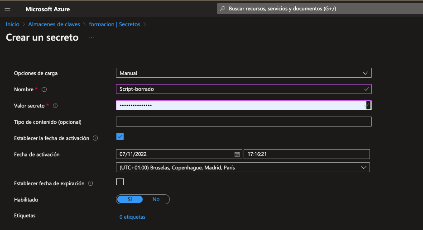Set Habilitado toggle to No

pyautogui.click(x=156, y=199)
